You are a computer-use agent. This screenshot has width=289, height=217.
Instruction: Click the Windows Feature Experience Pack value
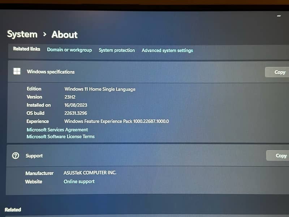[x=116, y=122]
